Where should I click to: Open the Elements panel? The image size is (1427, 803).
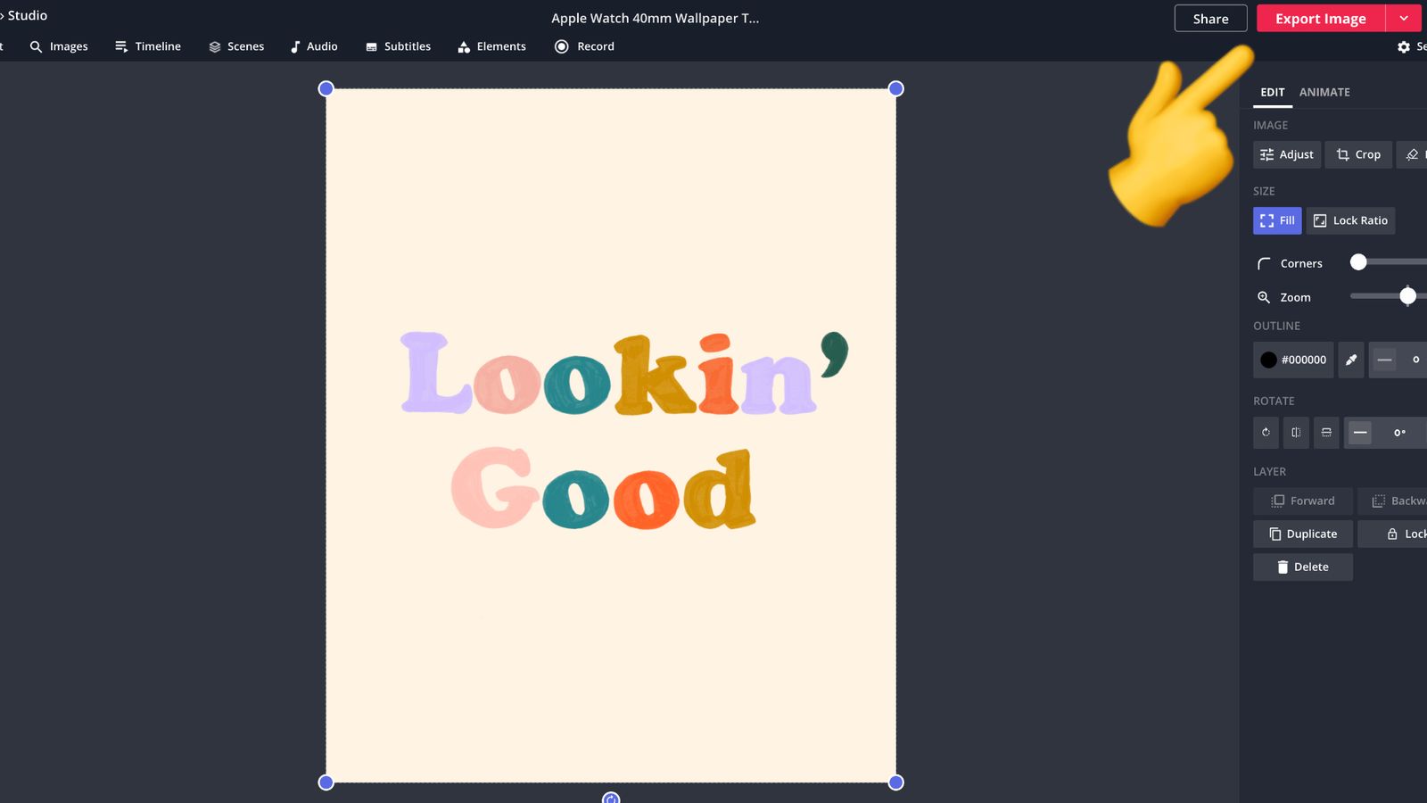[x=491, y=46]
